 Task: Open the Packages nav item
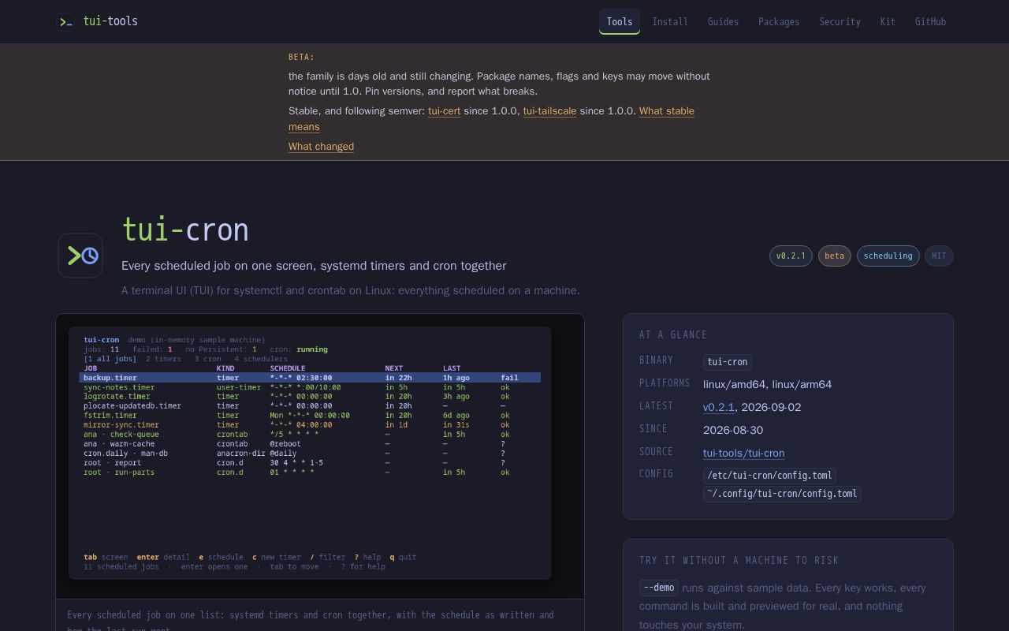click(779, 21)
